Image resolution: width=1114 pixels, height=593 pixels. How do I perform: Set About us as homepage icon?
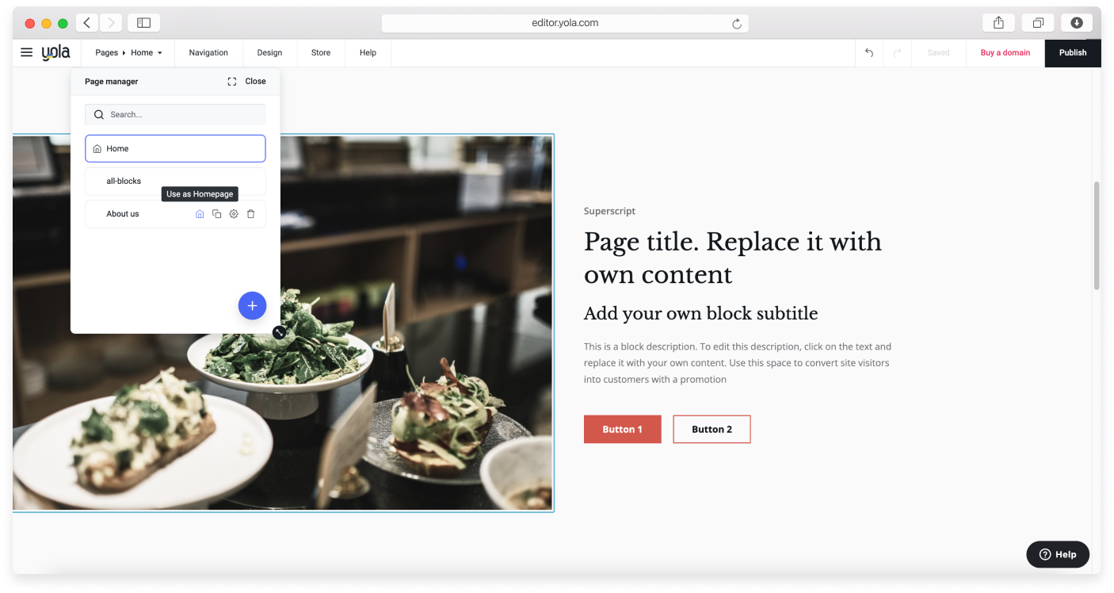[200, 214]
